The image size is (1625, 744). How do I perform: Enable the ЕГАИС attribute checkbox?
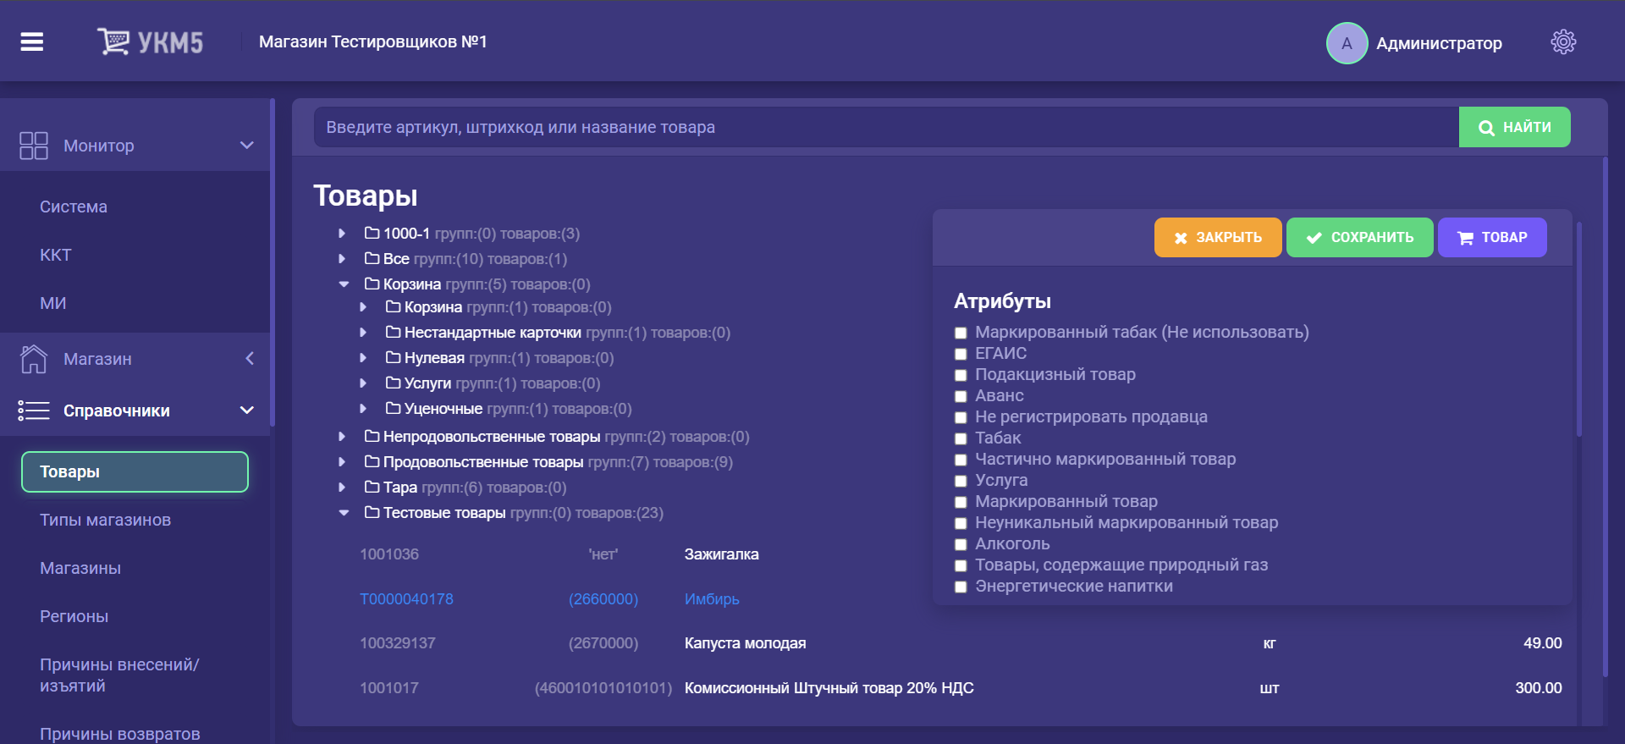[961, 354]
